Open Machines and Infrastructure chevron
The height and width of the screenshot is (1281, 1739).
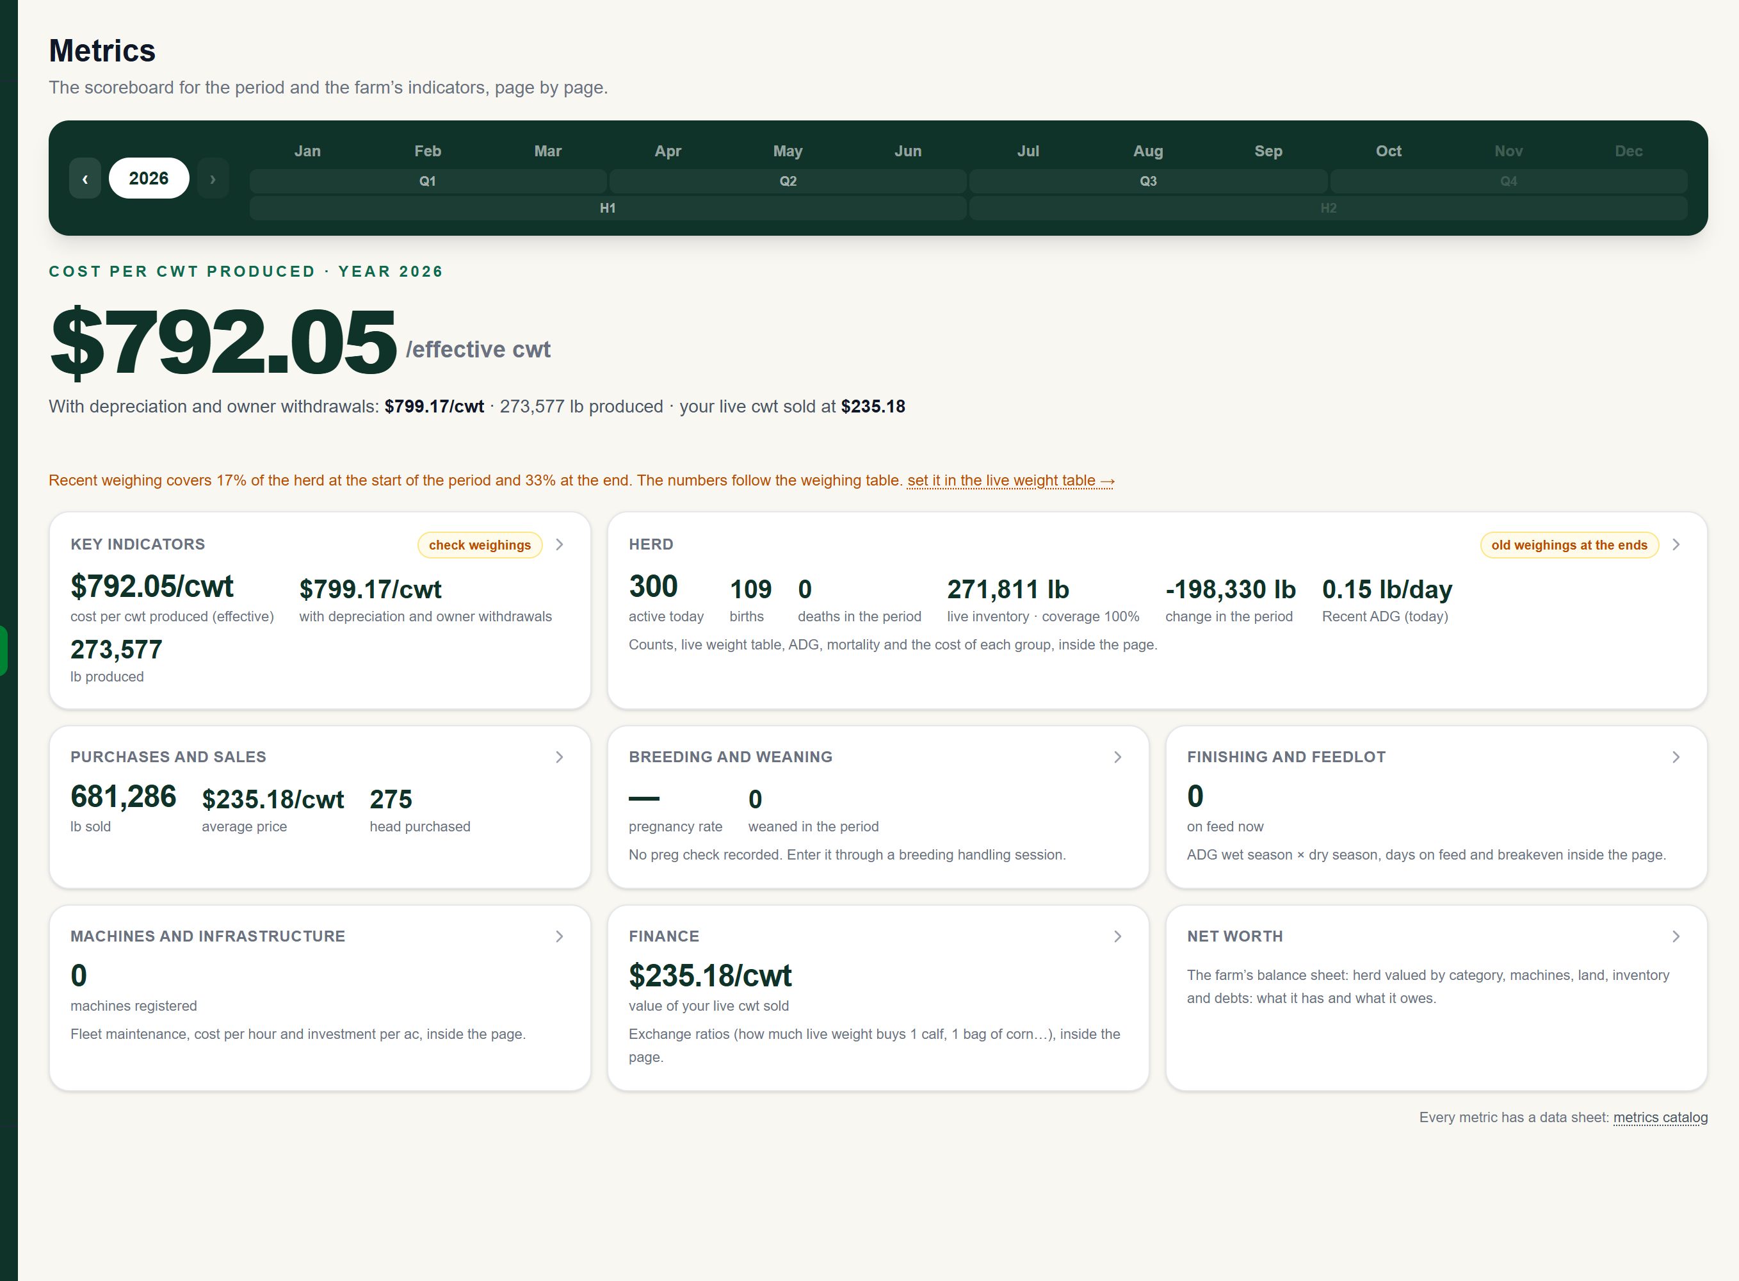coord(560,936)
